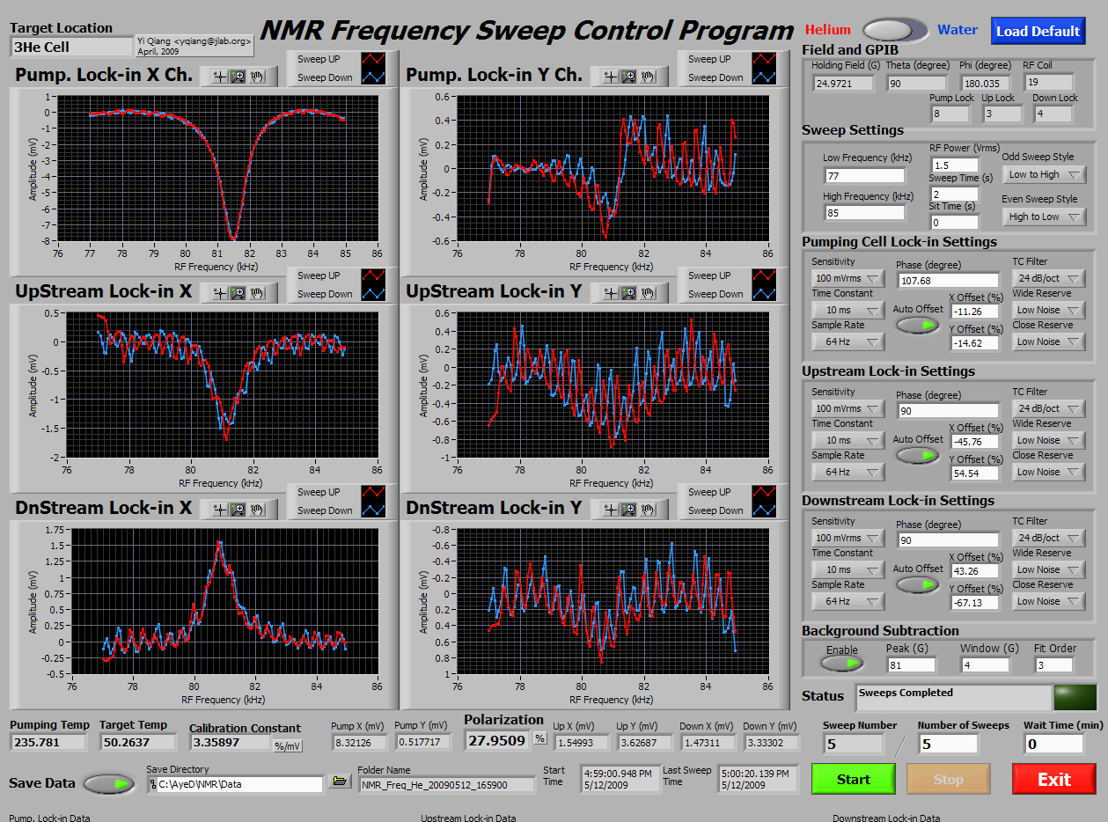Click Sweep Down legend icon on UpStream Lock-in Y
The height and width of the screenshot is (822, 1108).
(x=763, y=294)
